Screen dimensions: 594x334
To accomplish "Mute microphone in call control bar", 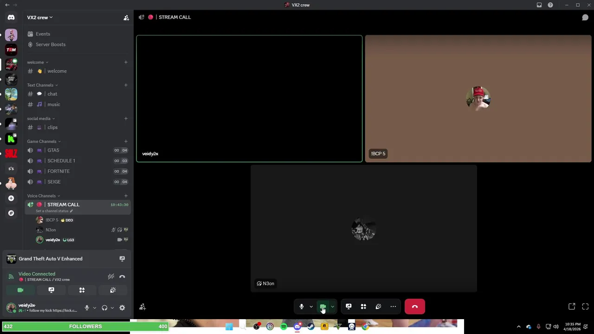I will point(302,307).
